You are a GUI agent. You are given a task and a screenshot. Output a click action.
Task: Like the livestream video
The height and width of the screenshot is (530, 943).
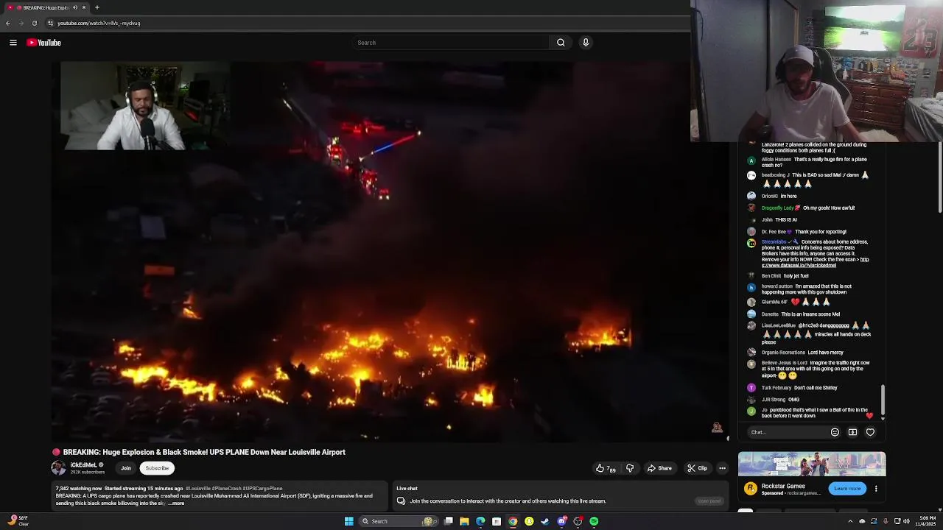point(606,468)
